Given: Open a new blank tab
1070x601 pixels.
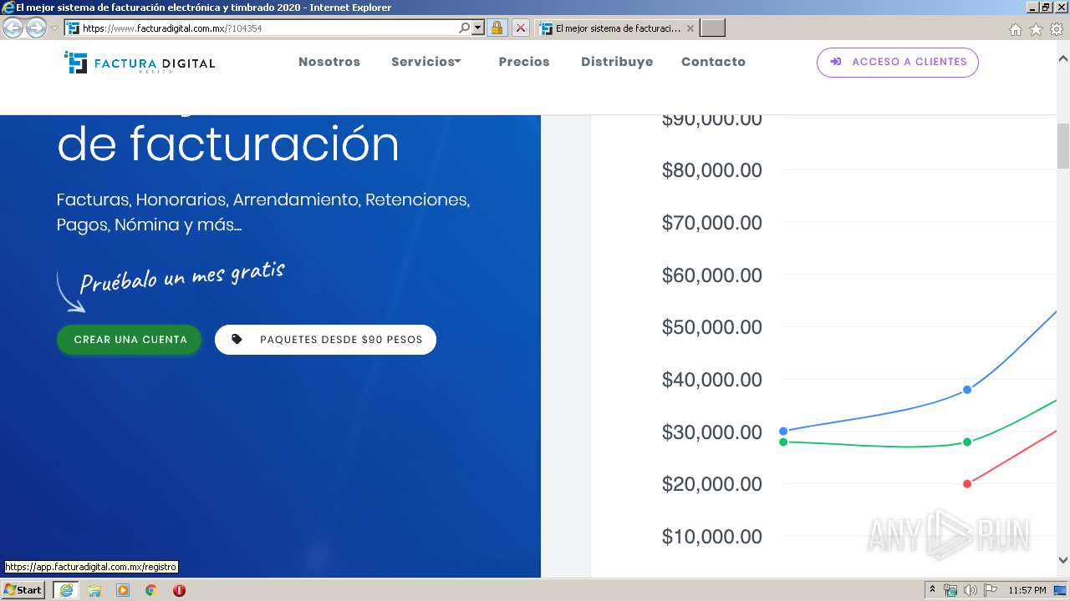Looking at the screenshot, I should coord(712,28).
